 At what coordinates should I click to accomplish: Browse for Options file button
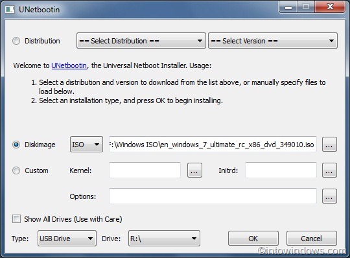coord(329,196)
